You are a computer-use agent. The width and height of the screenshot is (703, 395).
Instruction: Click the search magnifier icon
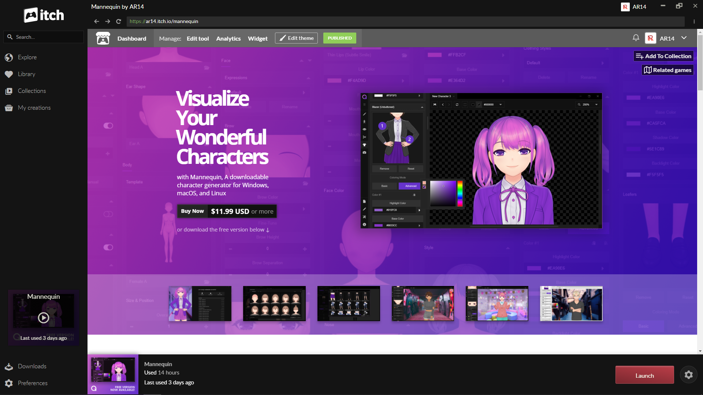(10, 37)
